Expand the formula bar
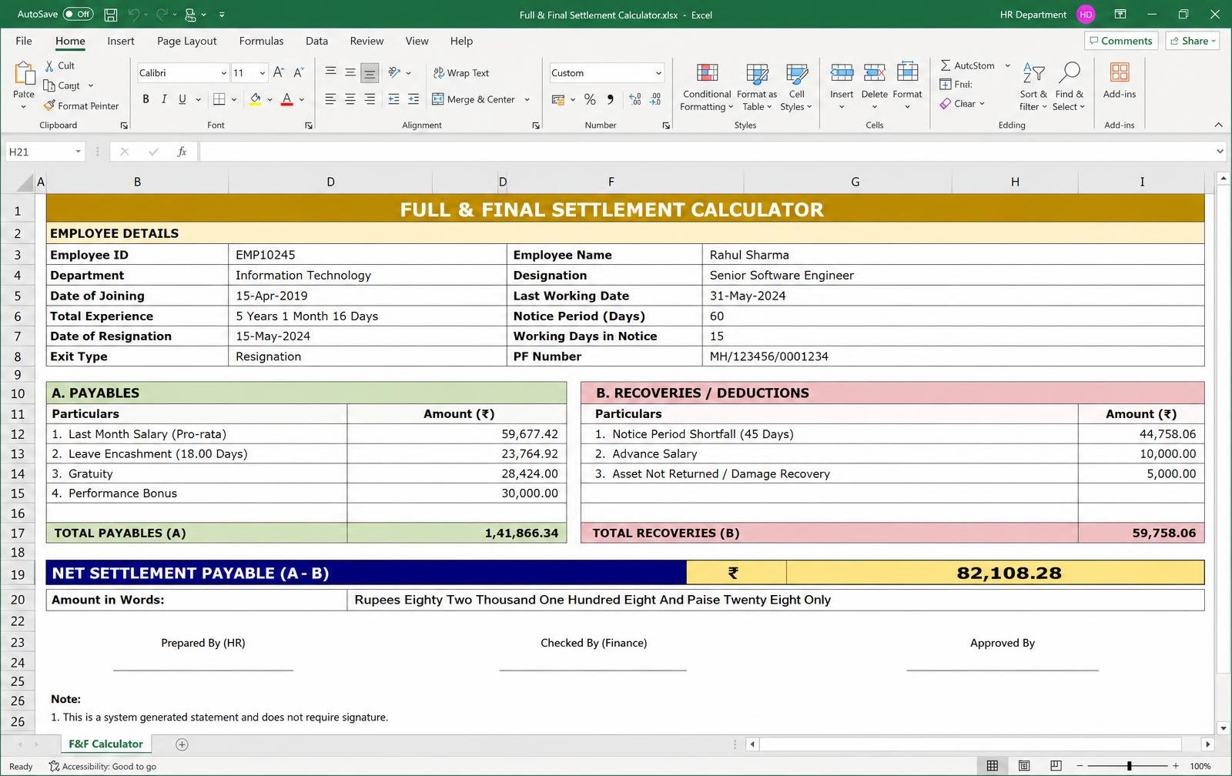This screenshot has width=1232, height=776. [1220, 152]
